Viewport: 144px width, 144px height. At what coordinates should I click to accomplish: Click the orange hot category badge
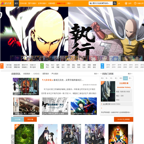pos(2,66)
